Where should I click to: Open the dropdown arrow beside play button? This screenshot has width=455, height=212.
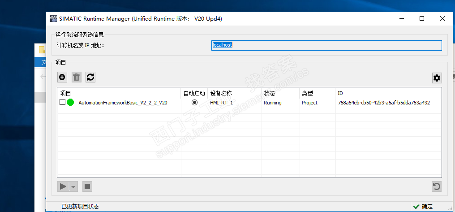(x=73, y=187)
